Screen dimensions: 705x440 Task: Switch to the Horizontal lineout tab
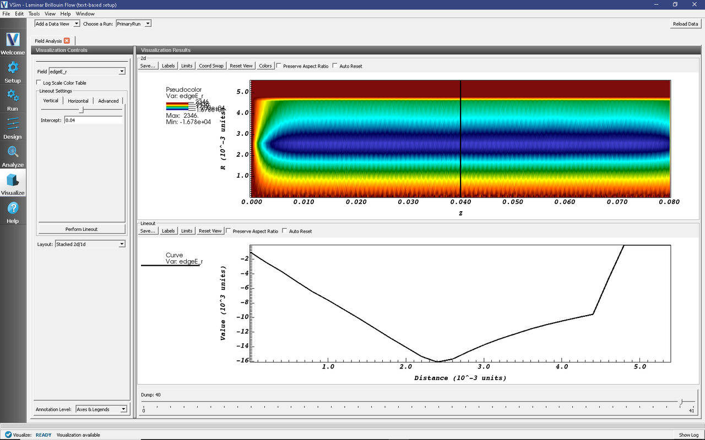[x=78, y=101]
